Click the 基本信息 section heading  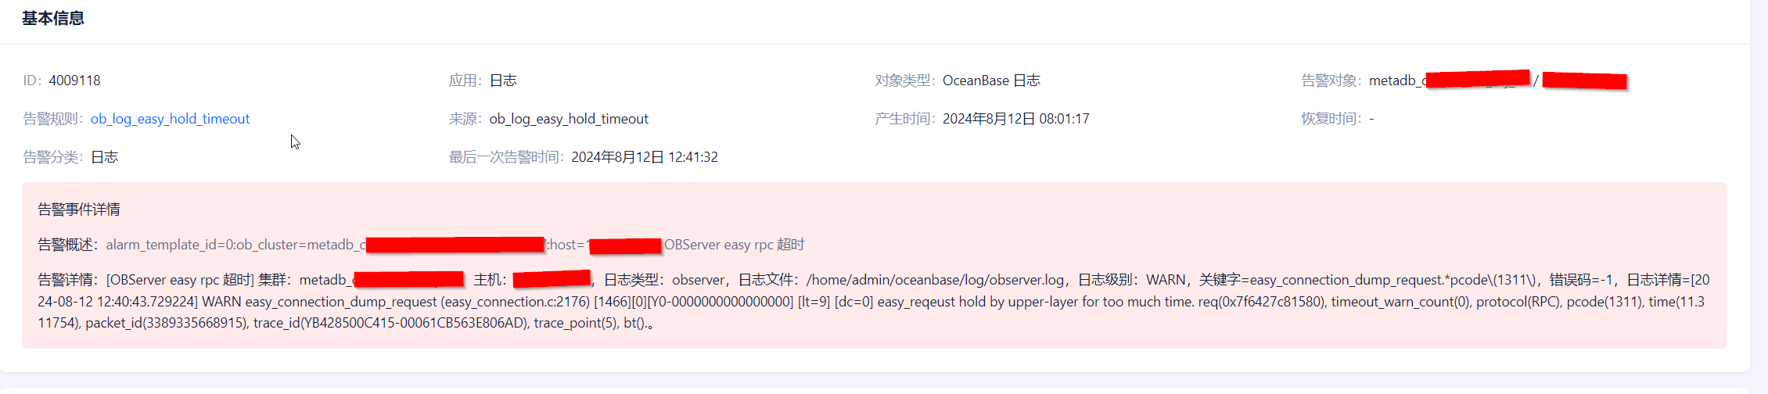pyautogui.click(x=53, y=18)
